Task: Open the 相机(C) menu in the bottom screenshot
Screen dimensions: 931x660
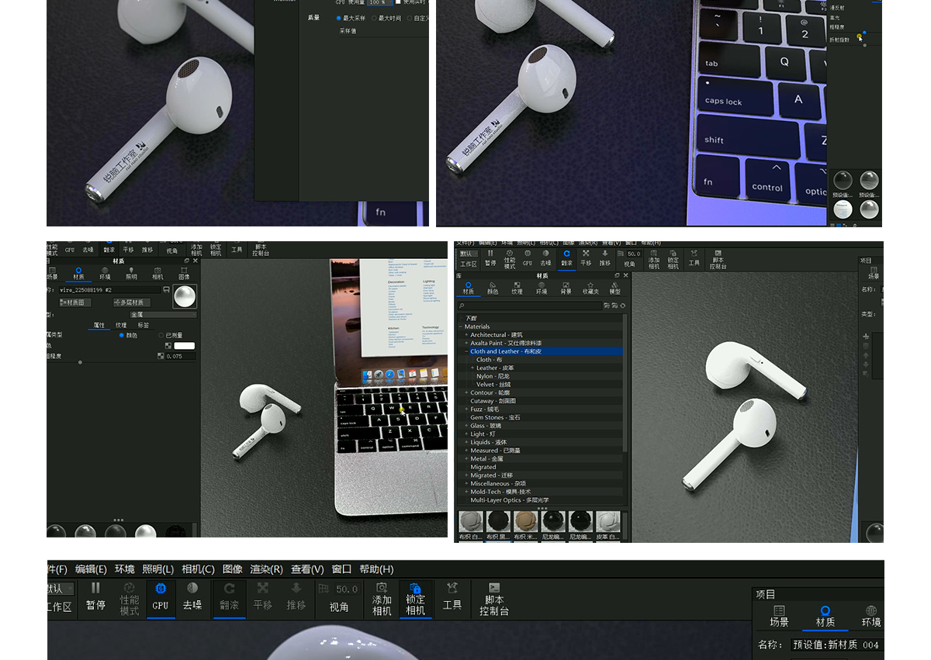Action: [x=198, y=569]
